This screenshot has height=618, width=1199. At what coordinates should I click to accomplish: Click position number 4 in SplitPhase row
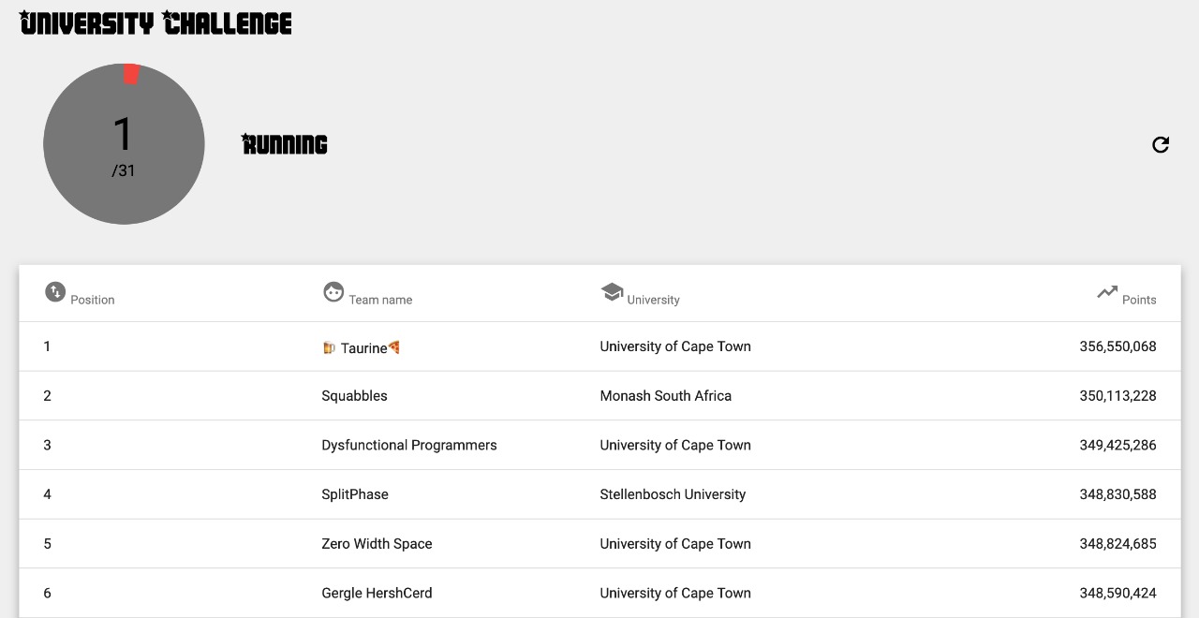pos(47,494)
